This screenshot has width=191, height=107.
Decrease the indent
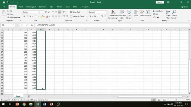[x=64, y=16]
